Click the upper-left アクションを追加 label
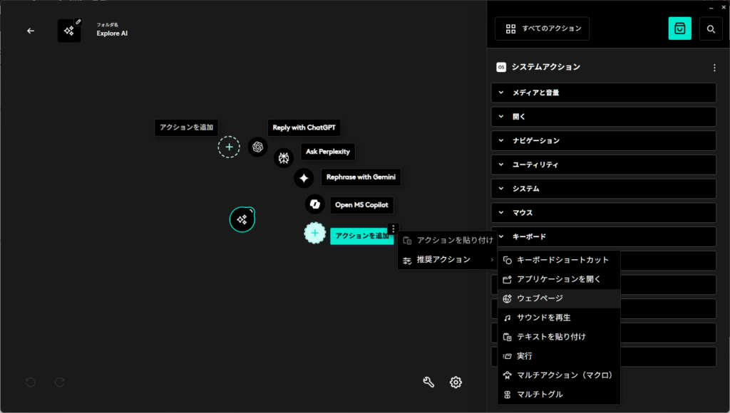Screen dimensions: 730x413 click(x=186, y=127)
